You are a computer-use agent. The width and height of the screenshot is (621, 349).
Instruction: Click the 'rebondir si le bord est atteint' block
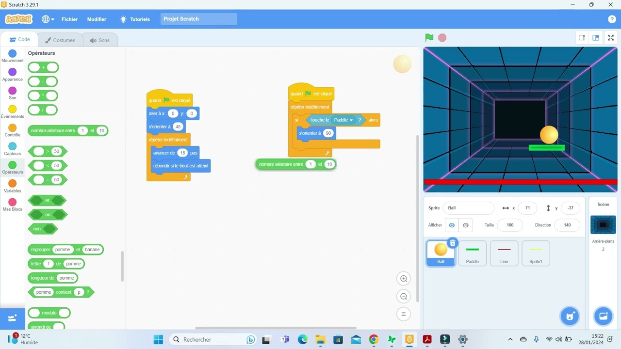click(x=181, y=166)
